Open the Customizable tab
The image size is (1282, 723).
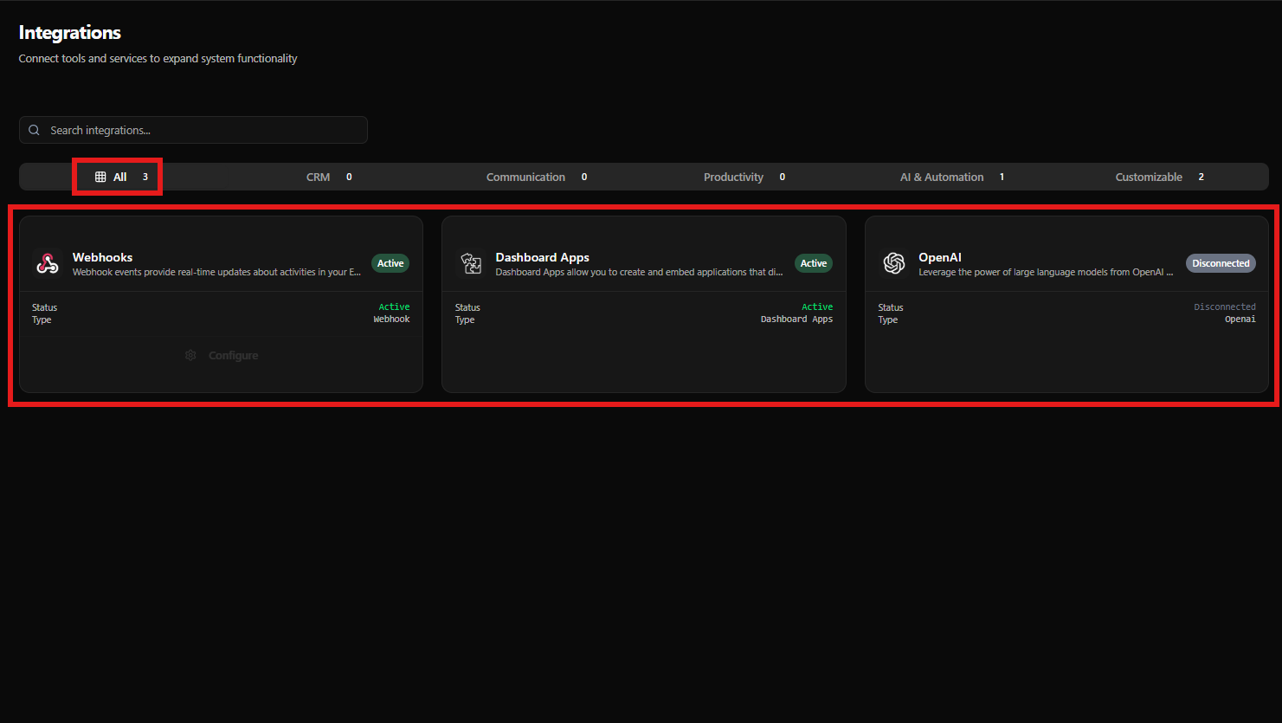click(1160, 177)
